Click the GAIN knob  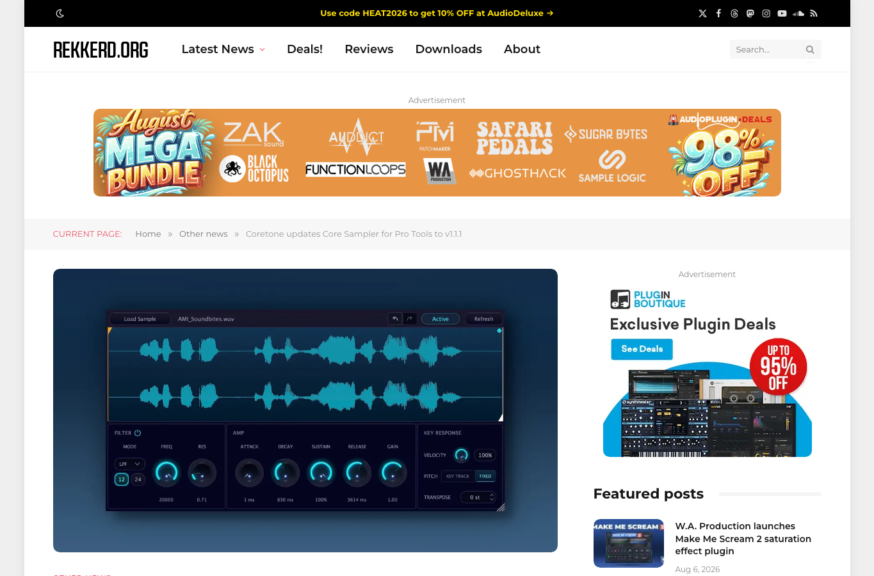392,473
